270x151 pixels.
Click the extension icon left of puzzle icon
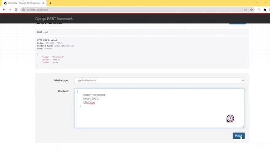click(259, 10)
